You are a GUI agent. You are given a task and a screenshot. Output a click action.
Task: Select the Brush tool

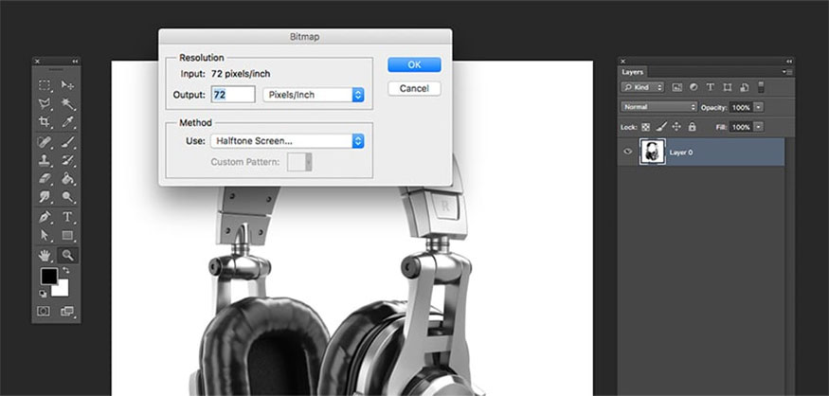pyautogui.click(x=67, y=142)
